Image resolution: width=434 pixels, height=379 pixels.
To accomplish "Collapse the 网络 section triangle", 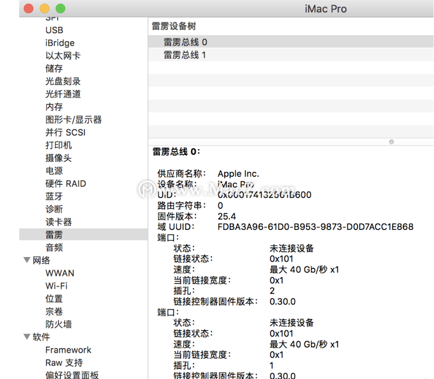I will point(27,260).
